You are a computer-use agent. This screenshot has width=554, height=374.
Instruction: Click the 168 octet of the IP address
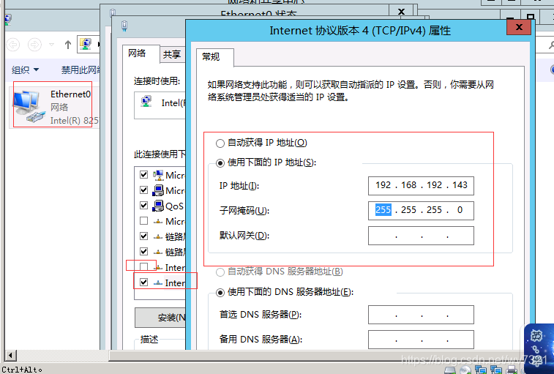(409, 185)
